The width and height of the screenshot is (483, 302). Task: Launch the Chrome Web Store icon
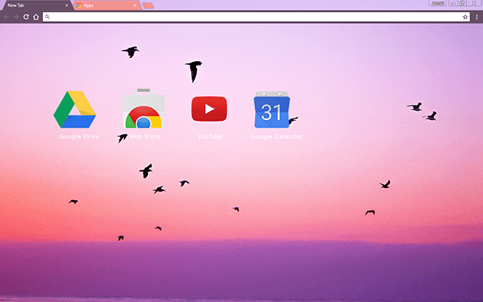click(143, 110)
